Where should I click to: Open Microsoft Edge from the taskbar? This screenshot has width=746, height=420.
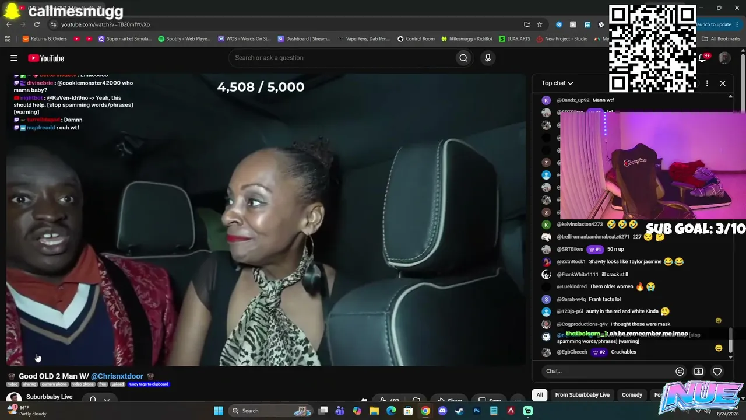(x=391, y=411)
